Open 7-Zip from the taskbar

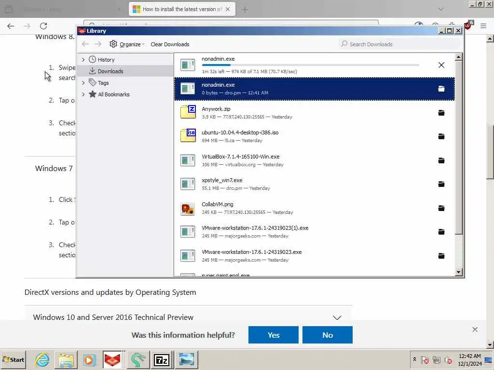(x=161, y=359)
